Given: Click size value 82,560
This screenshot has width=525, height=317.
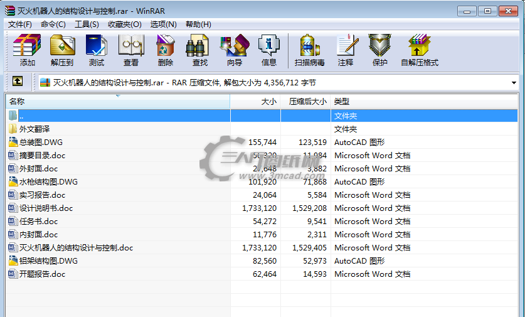Looking at the screenshot, I should point(265,261).
